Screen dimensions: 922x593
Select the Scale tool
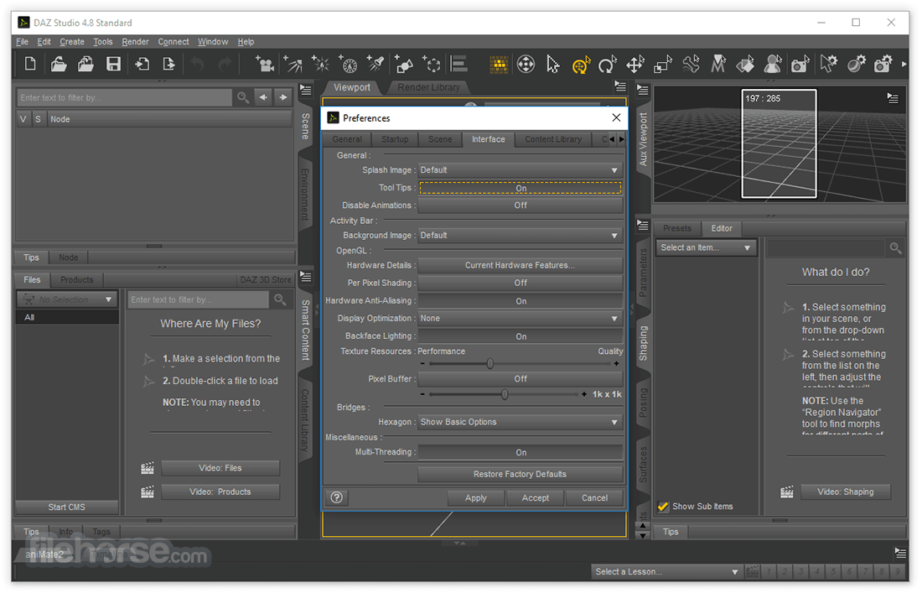tap(663, 64)
